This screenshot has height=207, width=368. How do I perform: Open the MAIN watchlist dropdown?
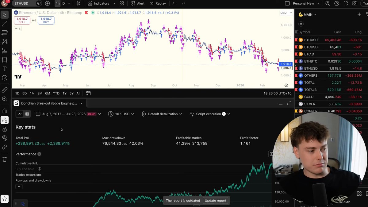pos(307,14)
